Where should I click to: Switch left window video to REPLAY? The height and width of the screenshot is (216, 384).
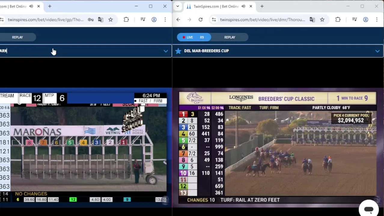tap(17, 37)
